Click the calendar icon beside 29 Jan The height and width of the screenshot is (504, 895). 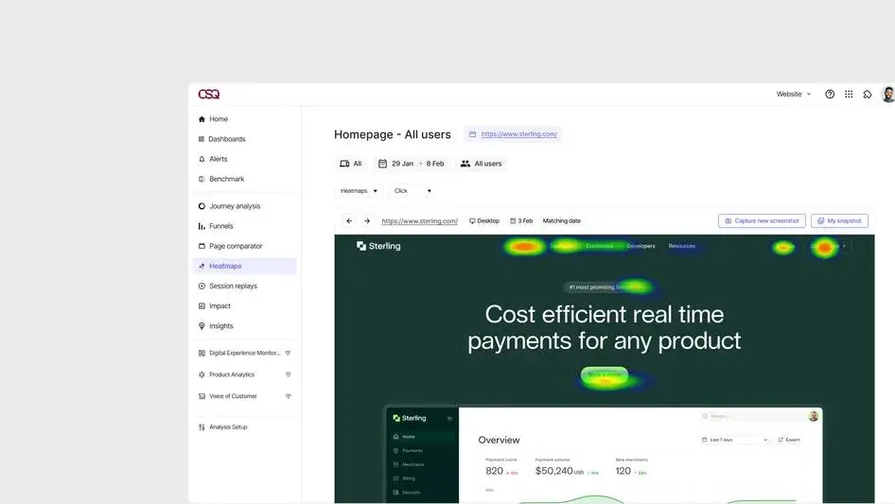[382, 164]
